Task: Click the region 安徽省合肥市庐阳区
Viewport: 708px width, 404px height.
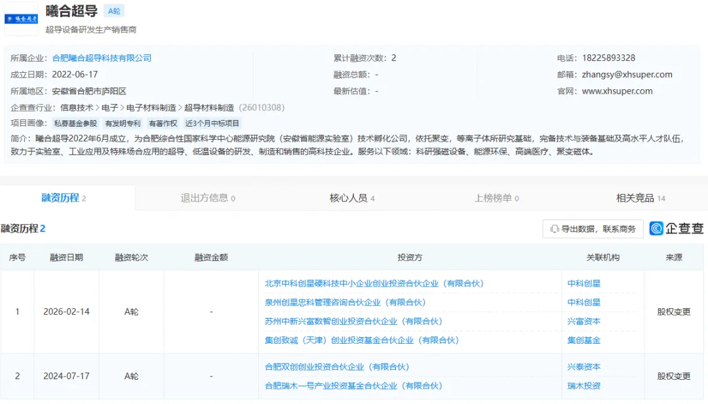Action: tap(89, 91)
